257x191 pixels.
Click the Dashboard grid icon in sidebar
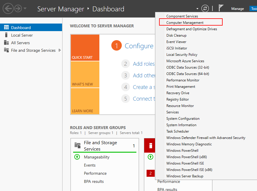point(6,27)
